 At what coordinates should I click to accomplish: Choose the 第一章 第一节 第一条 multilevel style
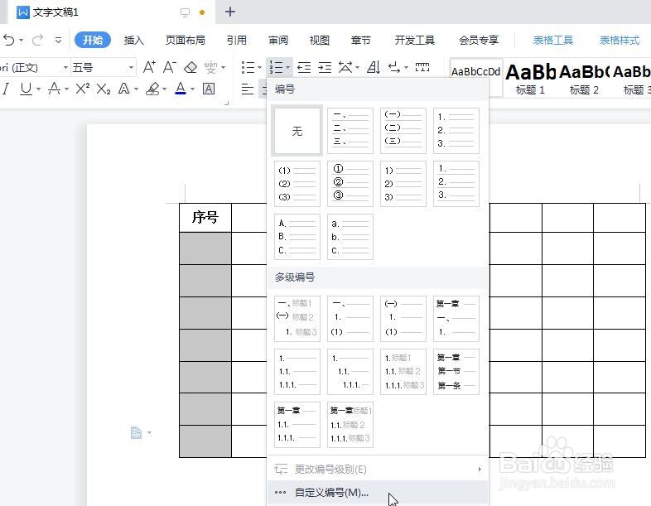tap(456, 372)
